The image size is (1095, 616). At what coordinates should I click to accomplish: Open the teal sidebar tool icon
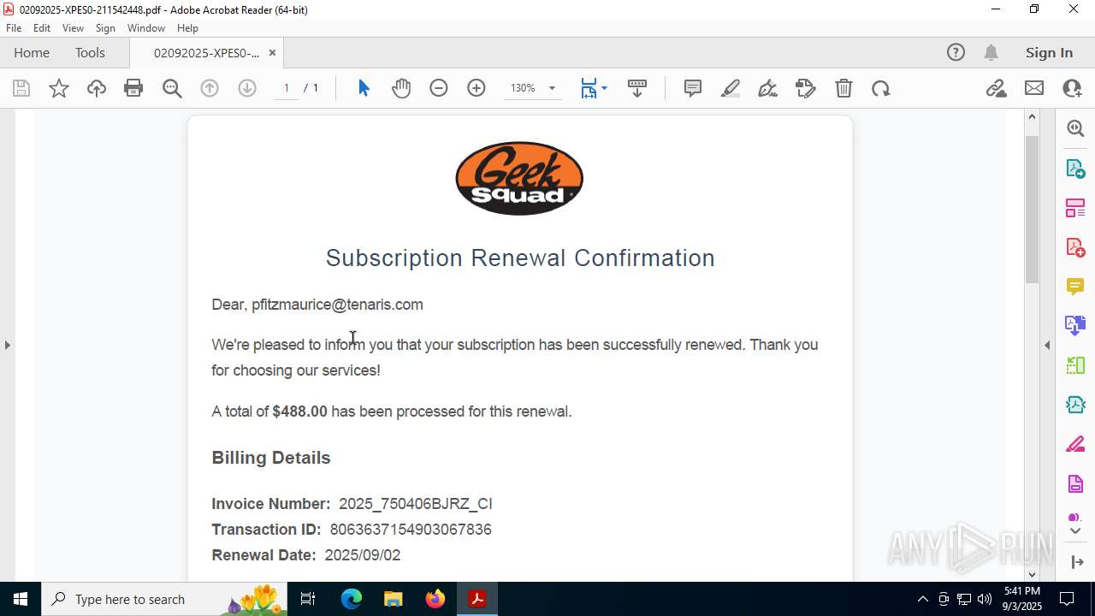[1075, 405]
